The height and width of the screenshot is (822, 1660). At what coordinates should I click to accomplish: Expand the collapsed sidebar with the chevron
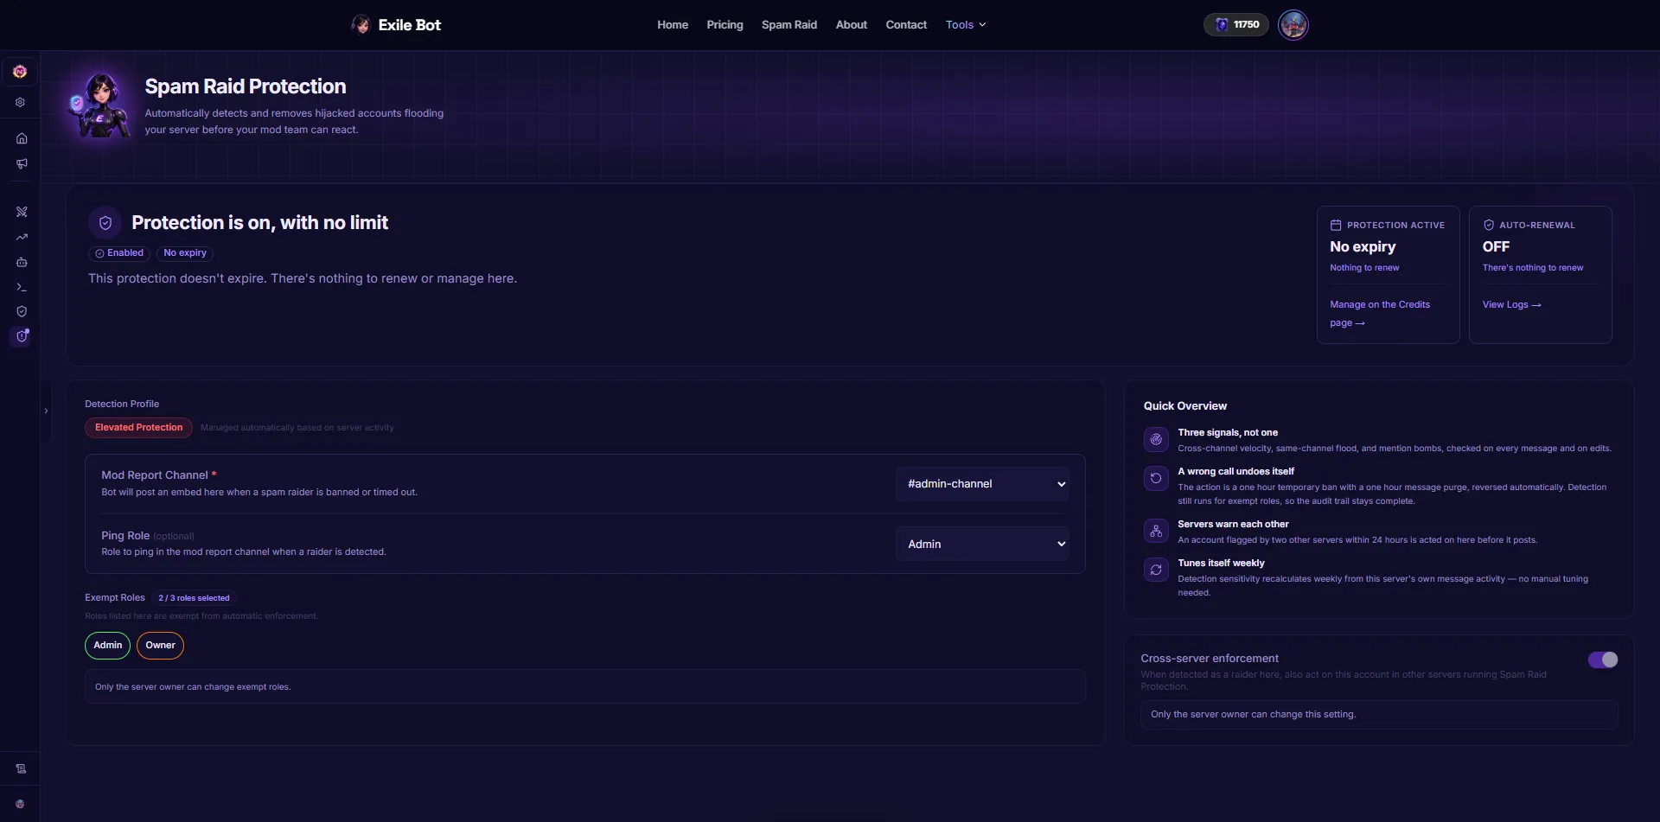pyautogui.click(x=46, y=411)
